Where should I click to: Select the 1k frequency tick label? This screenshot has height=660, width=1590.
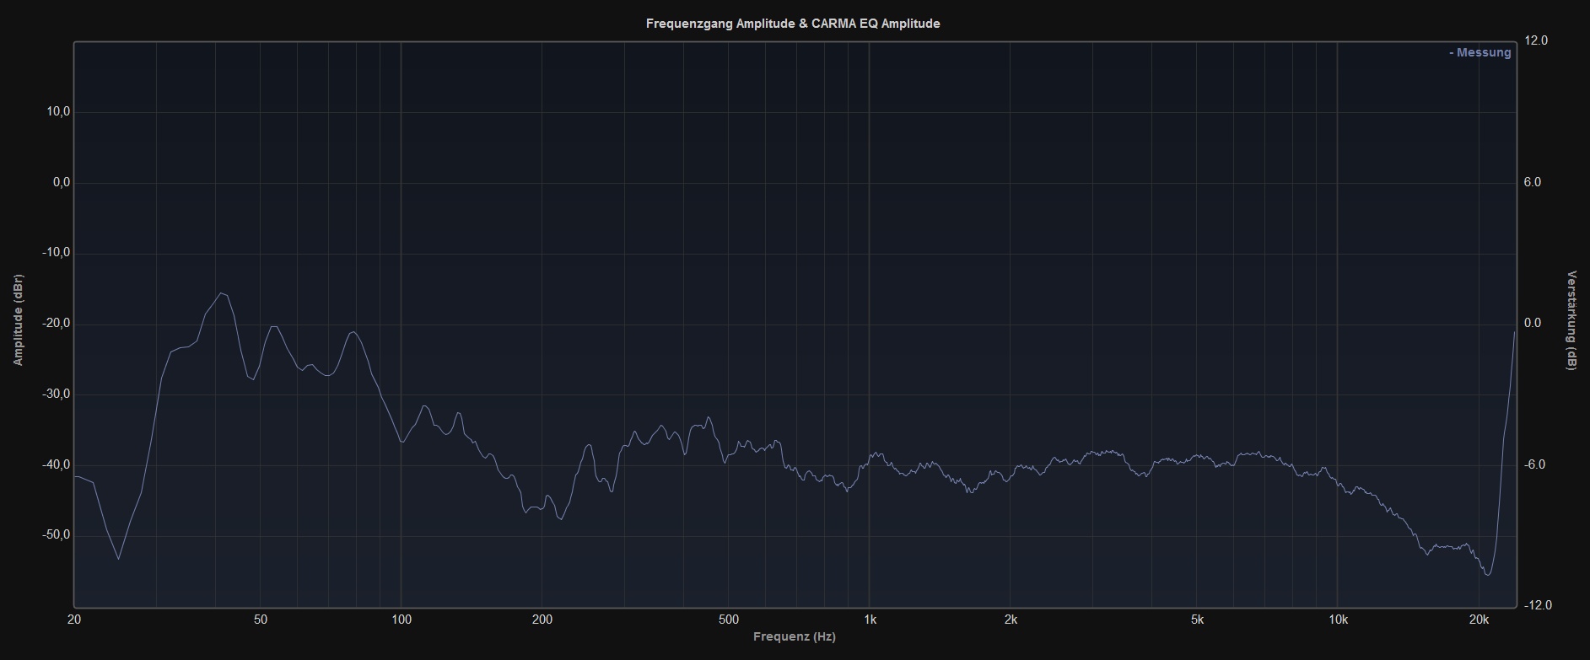[x=870, y=620]
